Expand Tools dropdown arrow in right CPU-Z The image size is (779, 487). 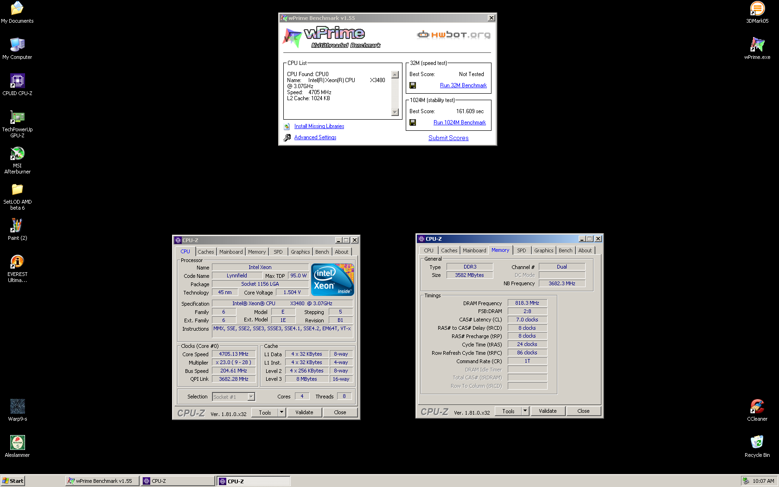(525, 411)
